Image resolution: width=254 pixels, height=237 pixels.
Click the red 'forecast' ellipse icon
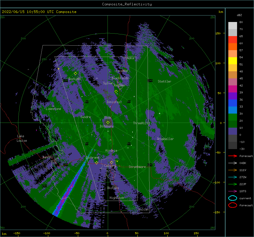tap(233, 205)
